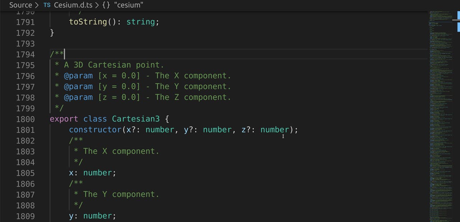Open the Source folder breadcrumb
Image resolution: width=460 pixels, height=222 pixels.
(20, 5)
